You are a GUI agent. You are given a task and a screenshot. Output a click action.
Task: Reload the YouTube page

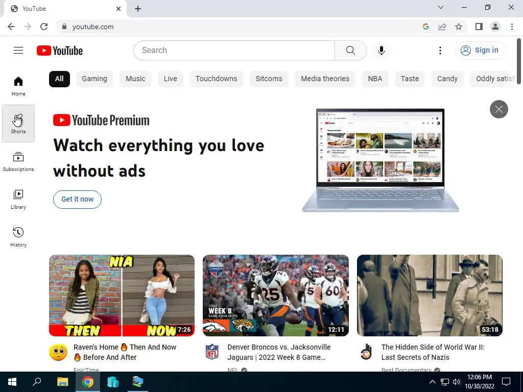point(44,27)
